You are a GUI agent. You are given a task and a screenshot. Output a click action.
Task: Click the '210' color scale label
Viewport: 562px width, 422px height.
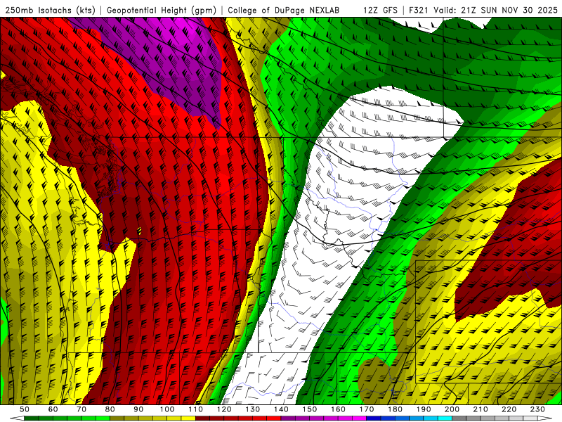(481, 409)
